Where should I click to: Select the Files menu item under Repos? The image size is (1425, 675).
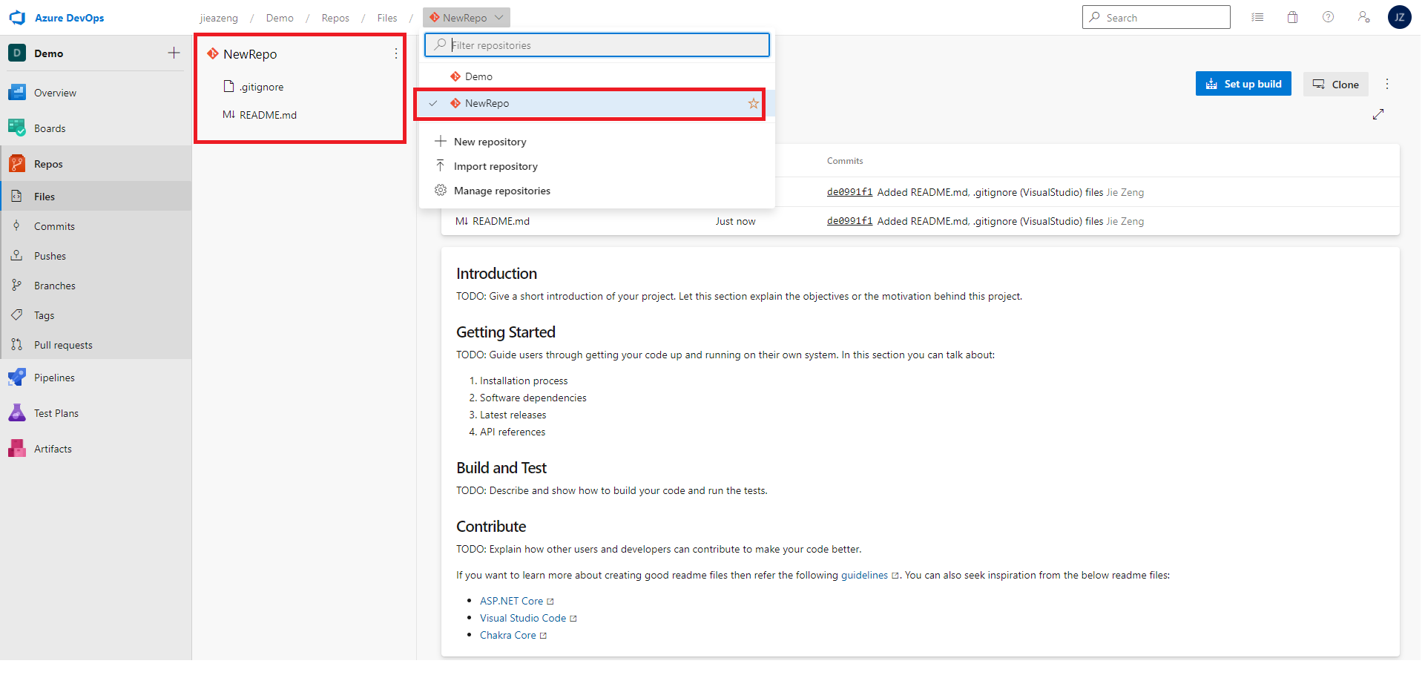pyautogui.click(x=96, y=197)
